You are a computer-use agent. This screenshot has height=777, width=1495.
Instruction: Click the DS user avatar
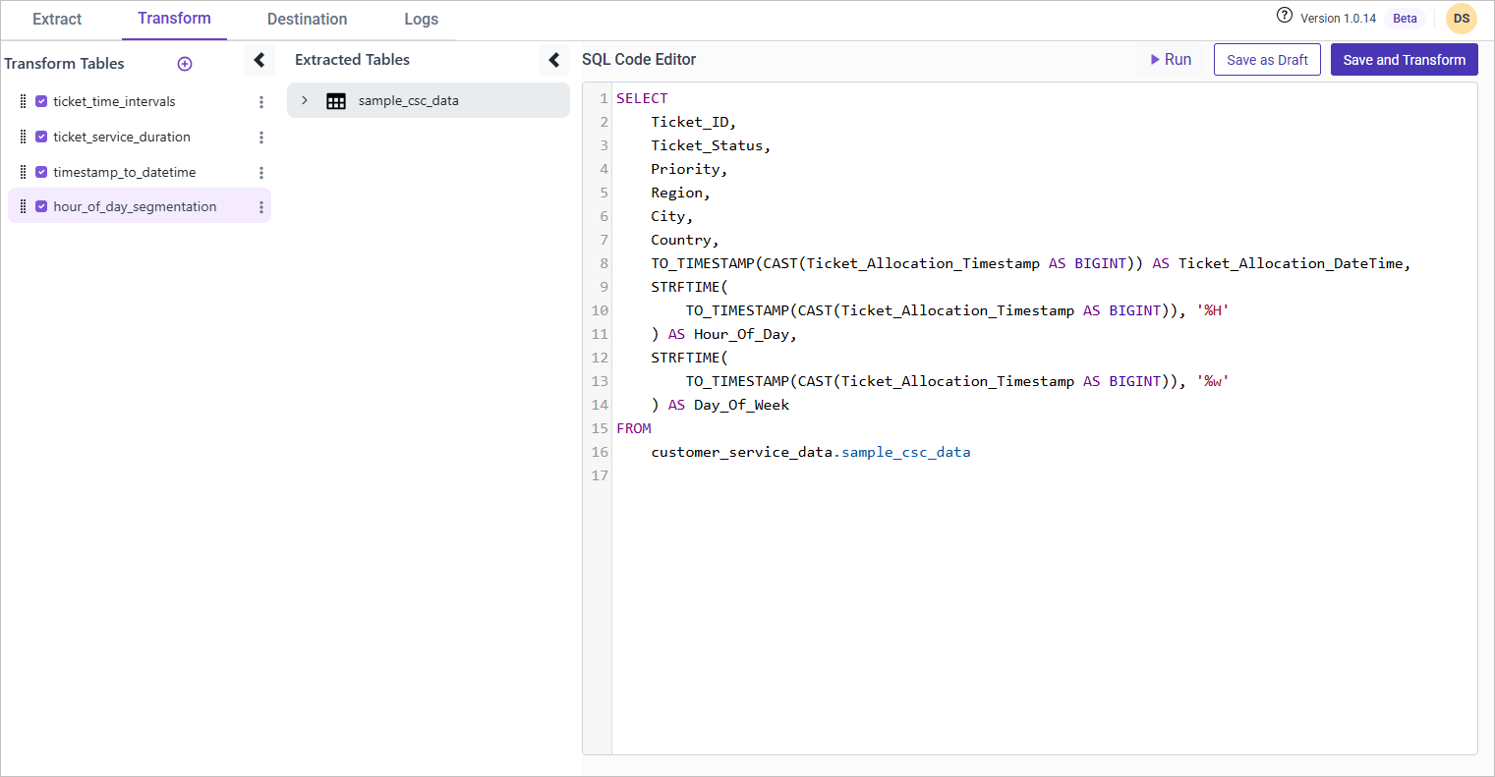tap(1461, 19)
